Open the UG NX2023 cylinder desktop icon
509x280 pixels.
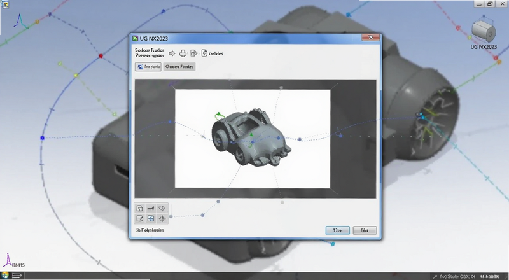pos(484,32)
